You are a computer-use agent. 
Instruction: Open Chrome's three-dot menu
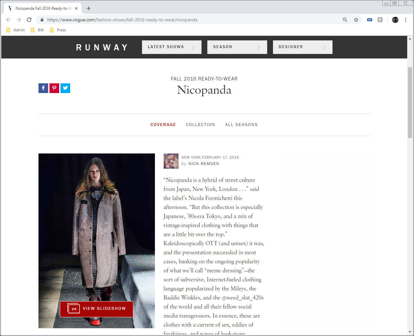tap(406, 20)
